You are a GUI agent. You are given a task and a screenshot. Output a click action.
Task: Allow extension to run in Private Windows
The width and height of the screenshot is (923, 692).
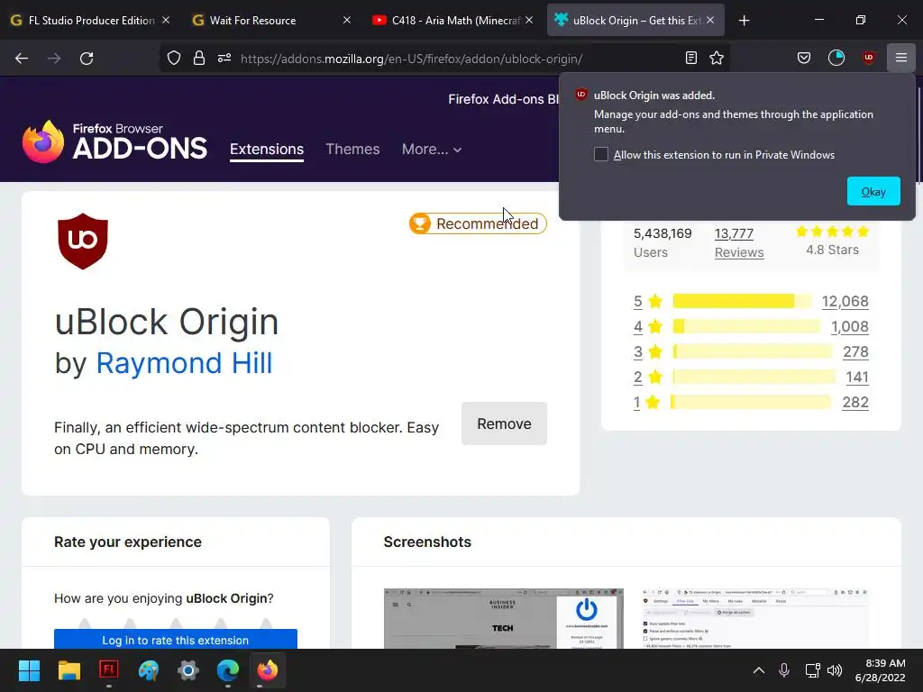point(601,154)
